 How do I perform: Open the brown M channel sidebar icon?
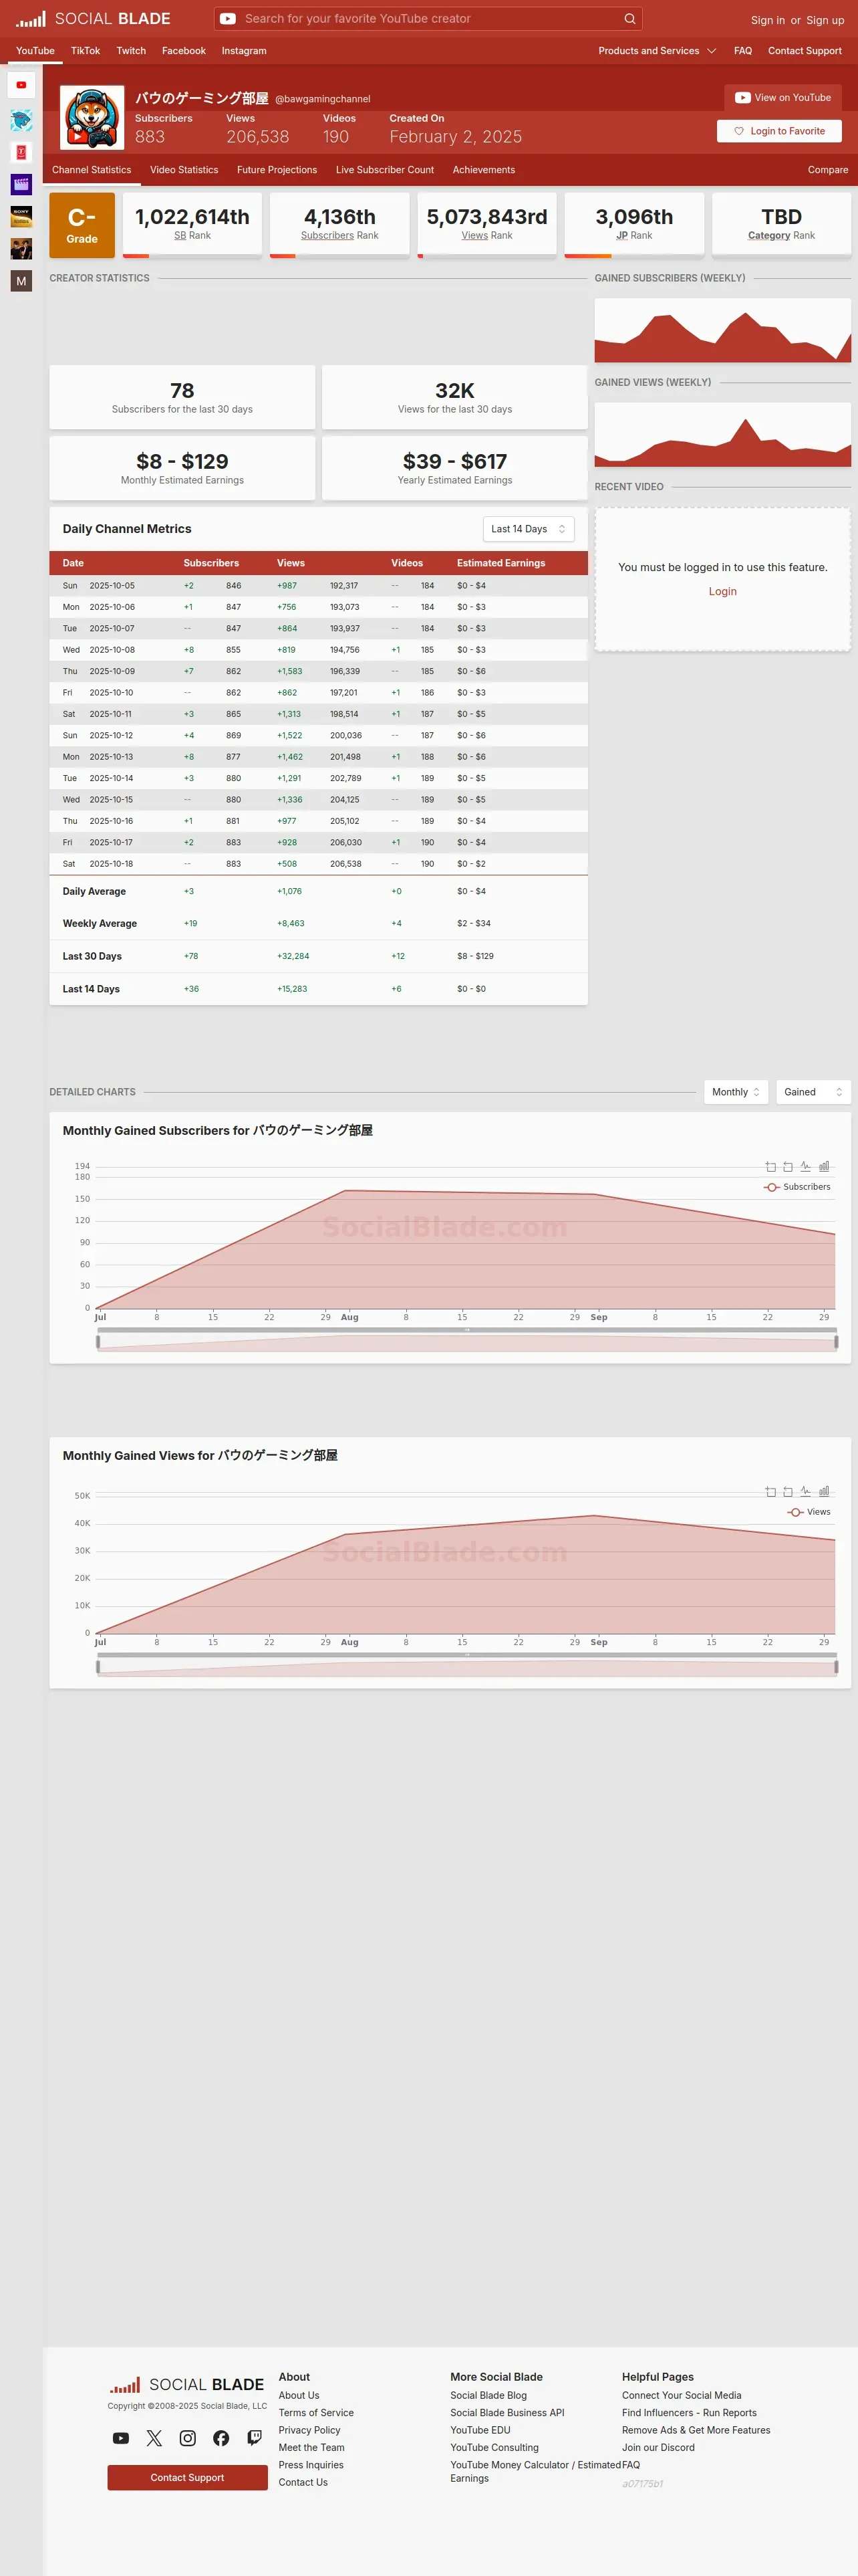[21, 281]
